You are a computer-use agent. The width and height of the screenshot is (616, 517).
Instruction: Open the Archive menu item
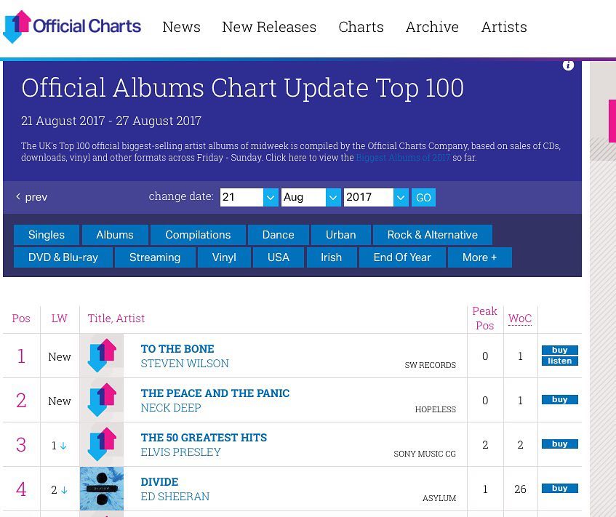pos(432,27)
